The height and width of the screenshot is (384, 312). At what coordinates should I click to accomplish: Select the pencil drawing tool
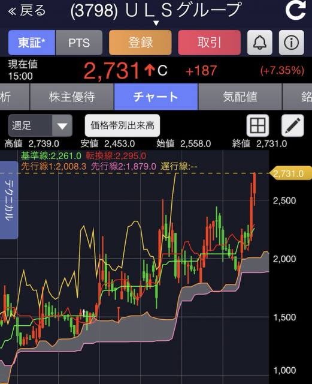pos(293,125)
